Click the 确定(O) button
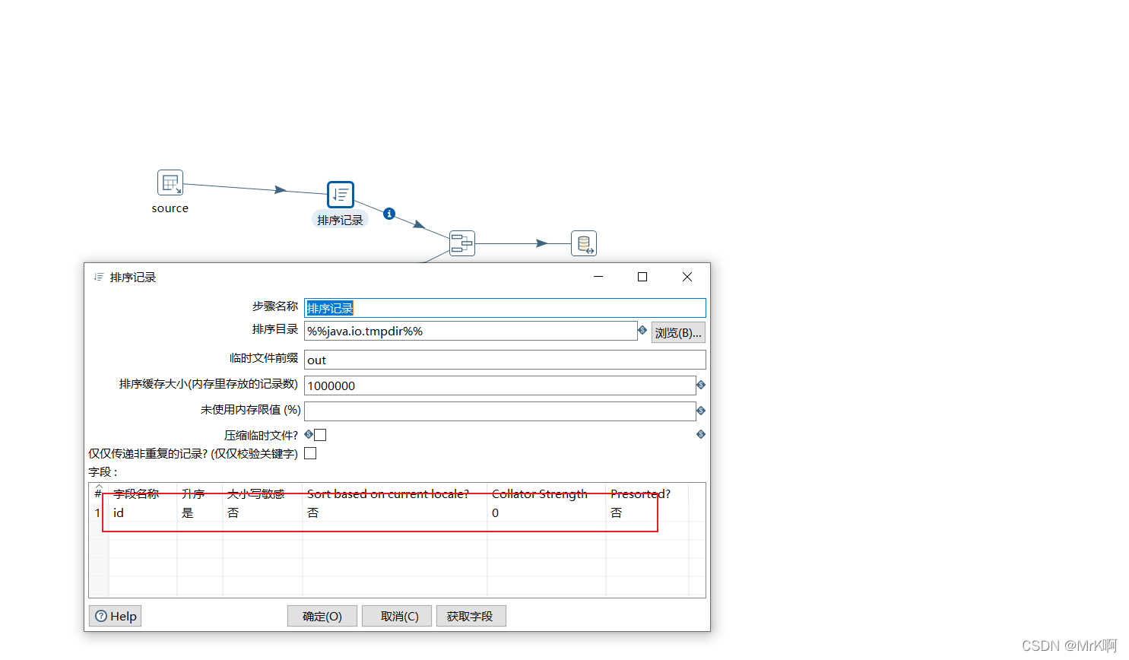Image resolution: width=1129 pixels, height=660 pixels. coord(322,616)
